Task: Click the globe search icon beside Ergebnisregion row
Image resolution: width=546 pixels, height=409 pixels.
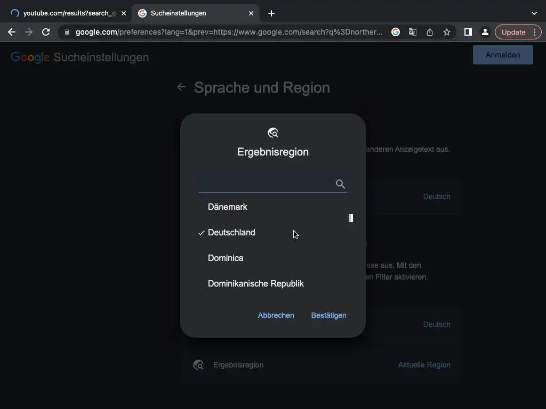Action: click(198, 365)
